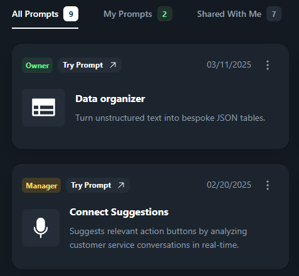Click the Shared With Me count badge 7
Image resolution: width=299 pixels, height=276 pixels.
pyautogui.click(x=274, y=14)
